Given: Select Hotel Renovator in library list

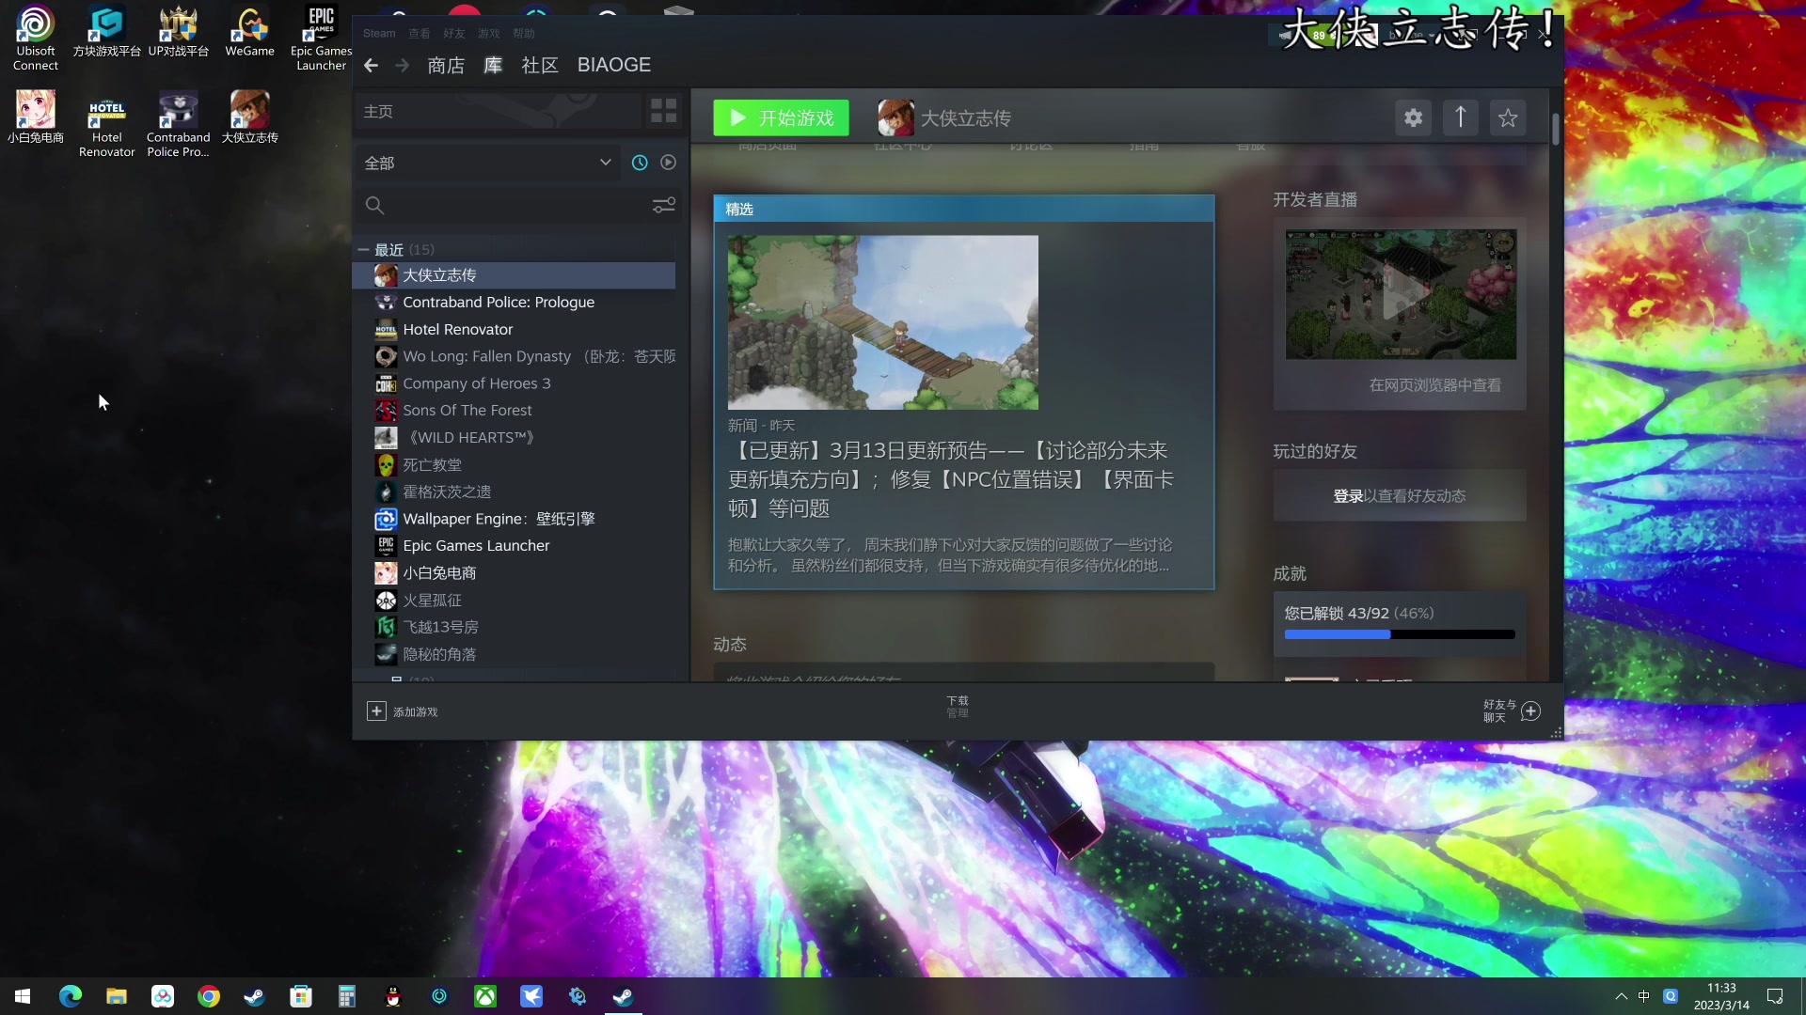Looking at the screenshot, I should pyautogui.click(x=515, y=330).
